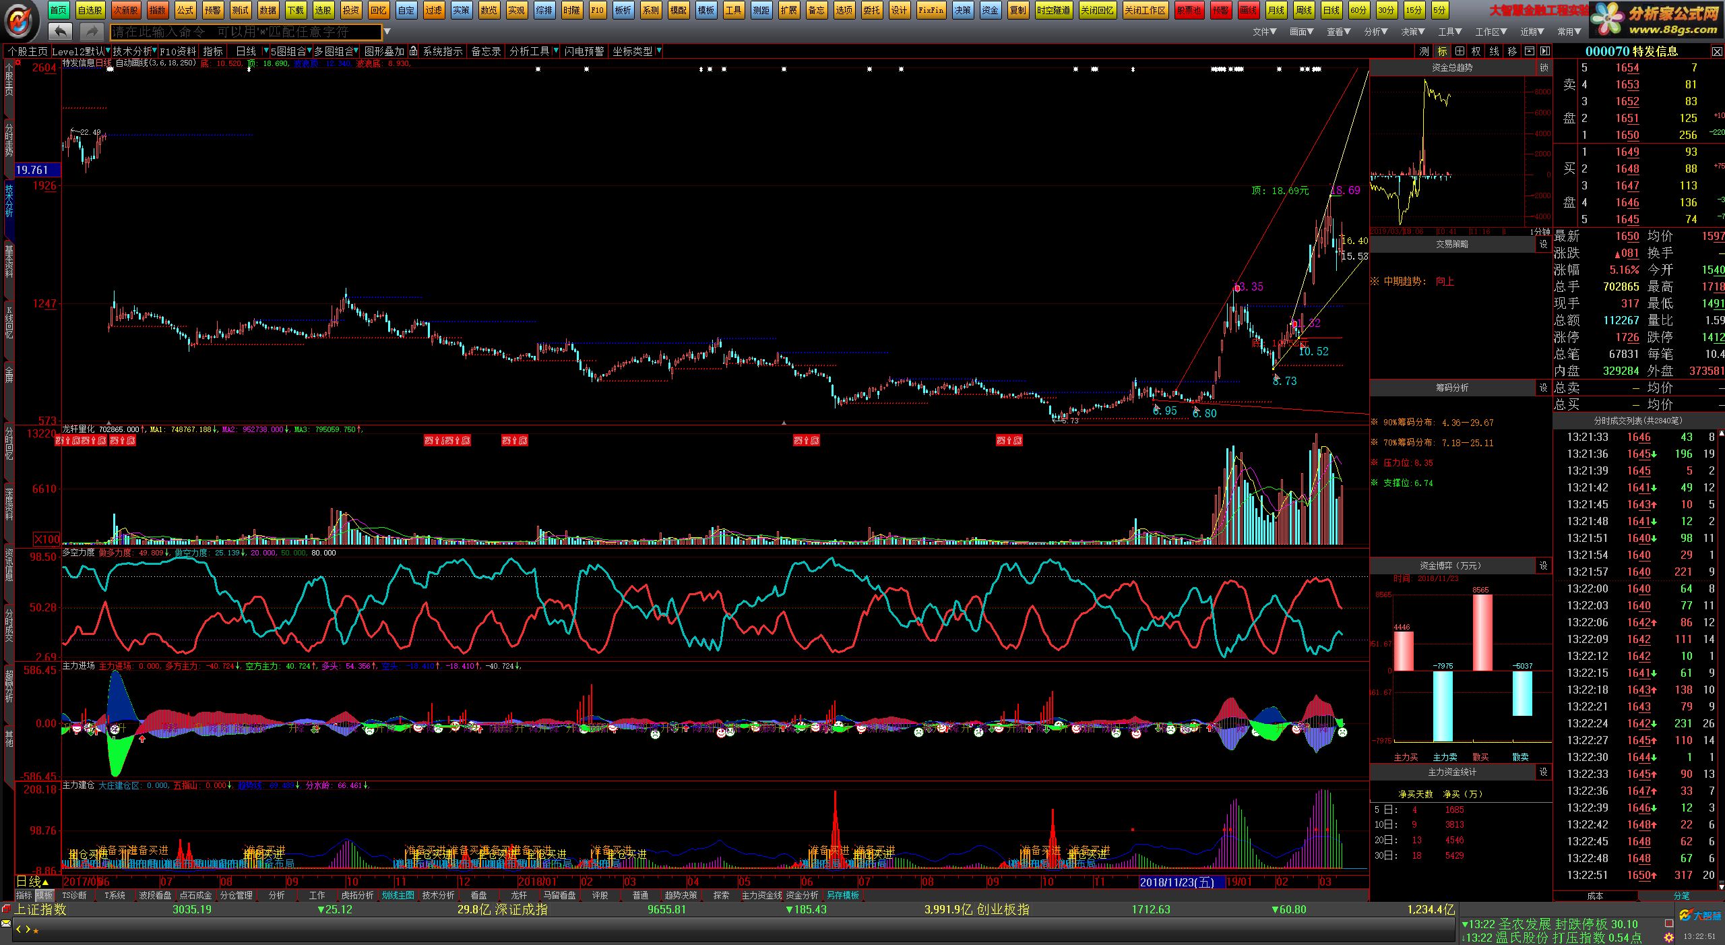Click the orange star icon in bottom bar
This screenshot has height=945, width=1725.
point(36,931)
